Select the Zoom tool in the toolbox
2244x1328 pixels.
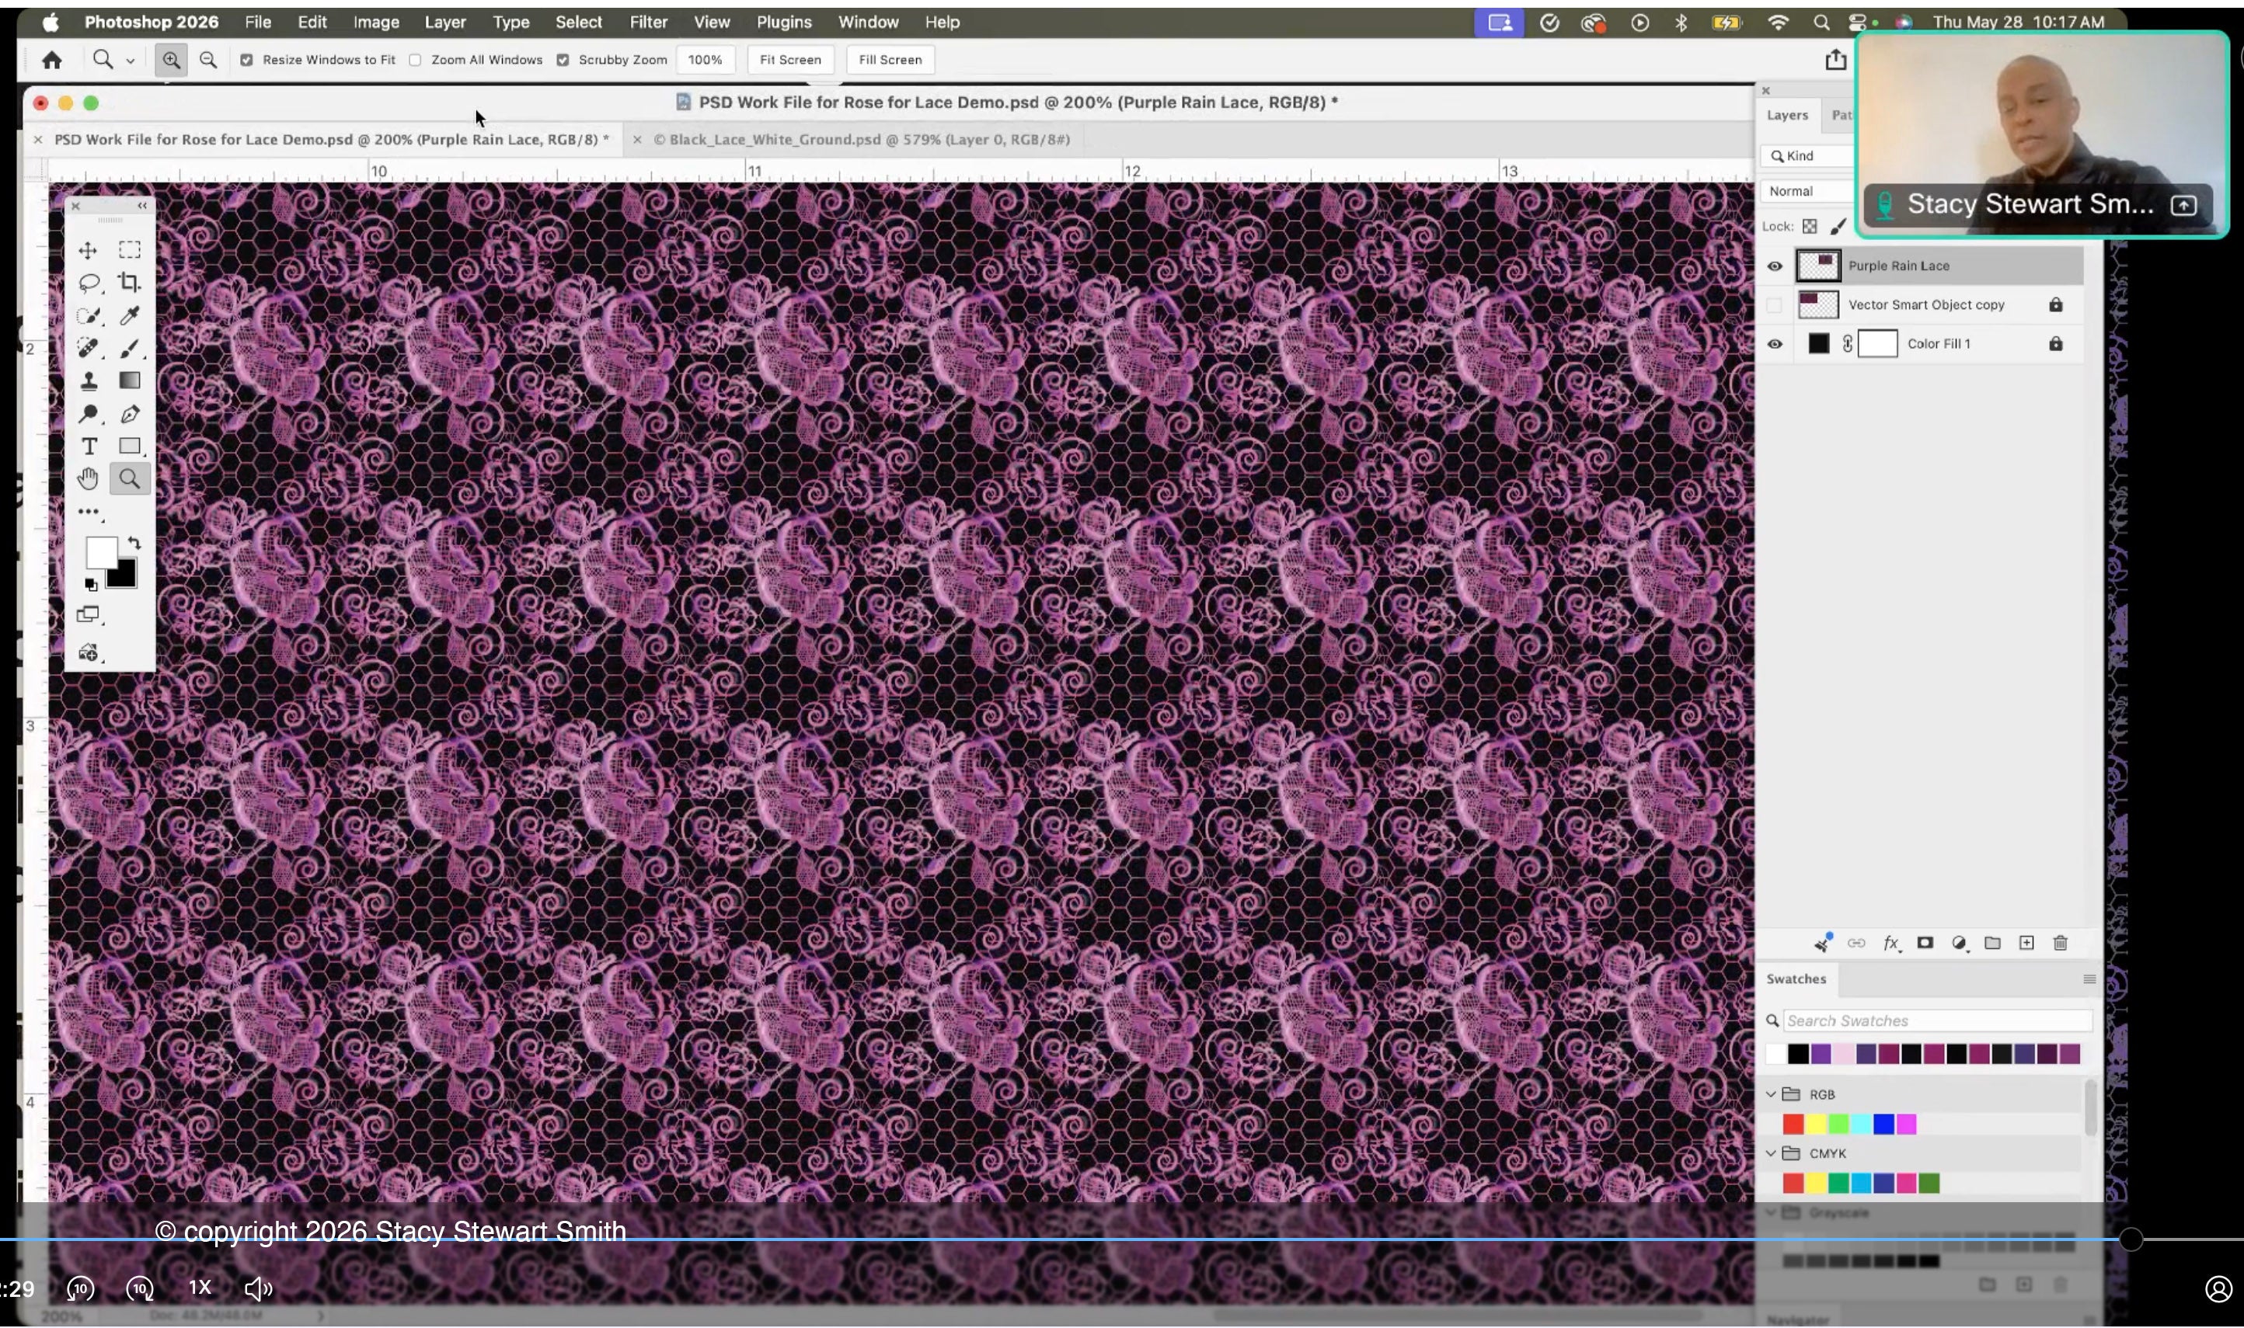[130, 480]
